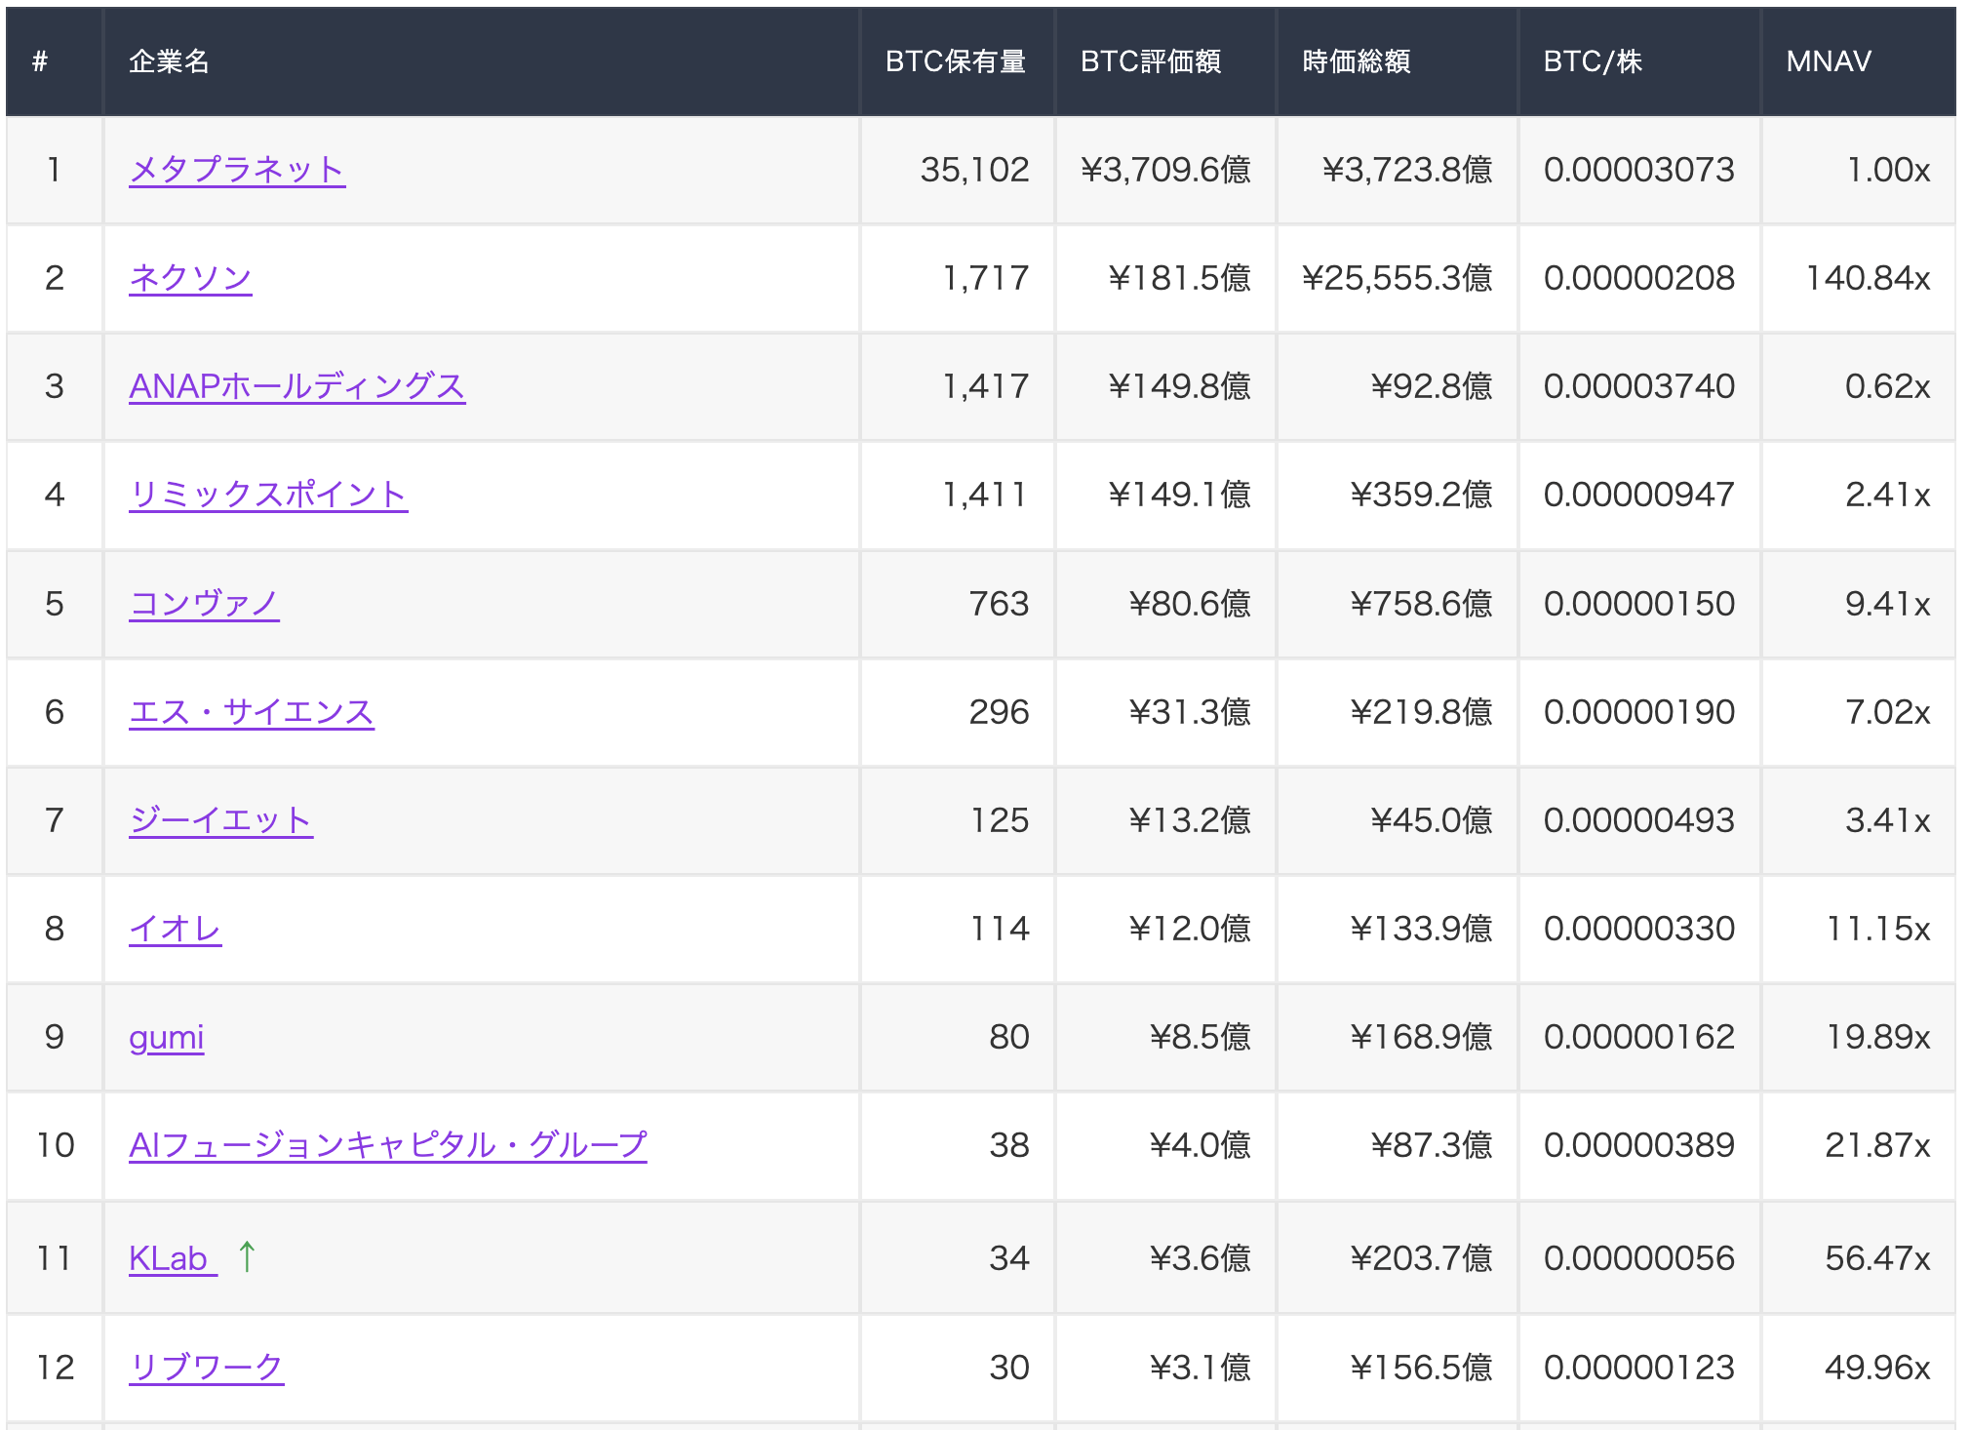1970x1430 pixels.
Task: Sort the table by BTC保有量 column
Action: [x=957, y=60]
